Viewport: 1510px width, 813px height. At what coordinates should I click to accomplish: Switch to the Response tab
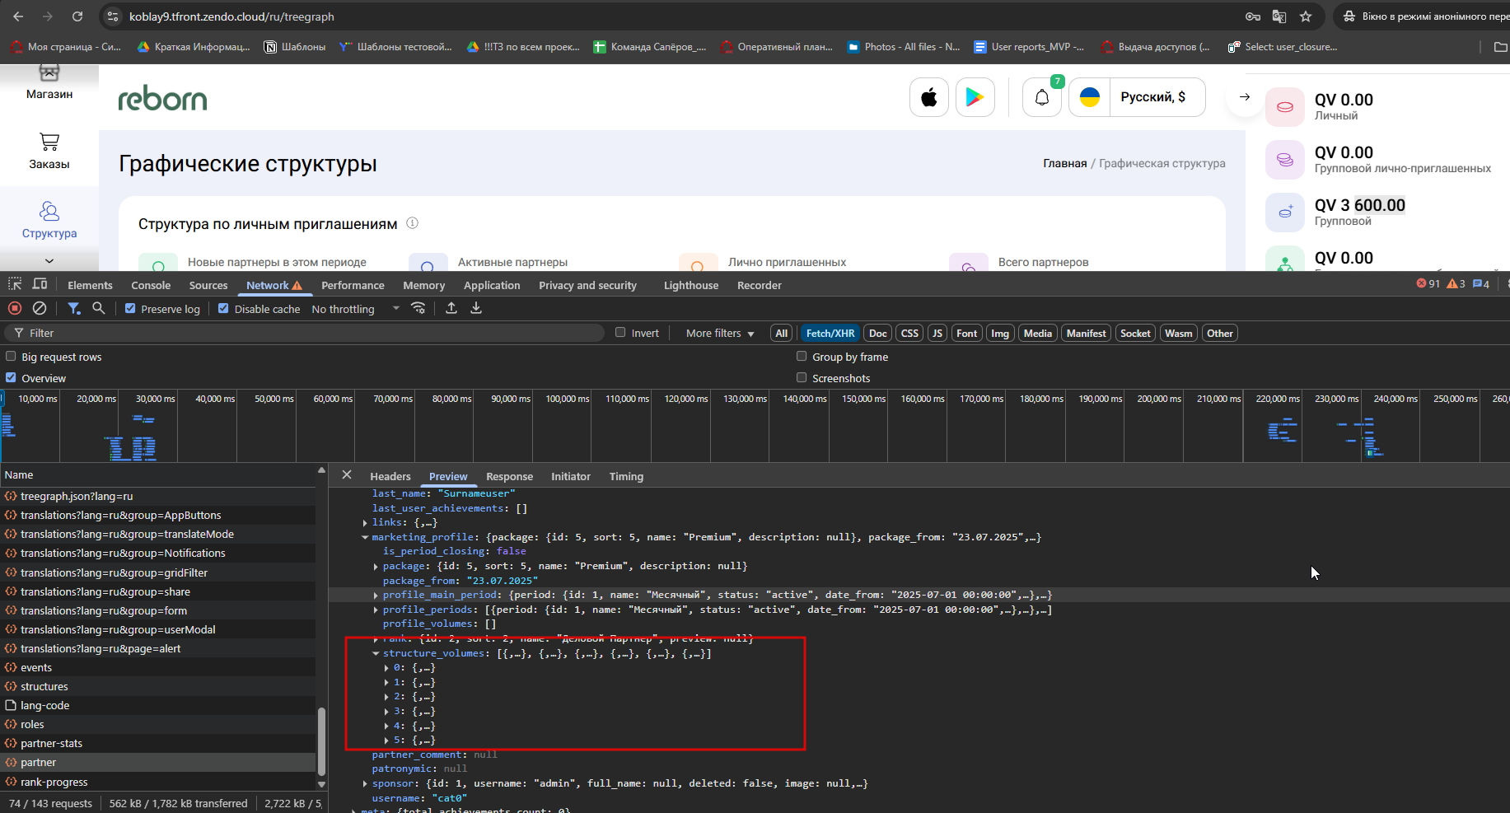(509, 477)
